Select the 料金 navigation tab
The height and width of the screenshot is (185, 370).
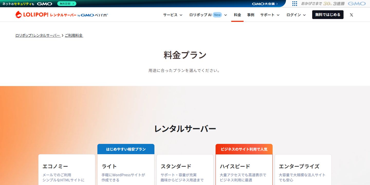[x=237, y=15]
